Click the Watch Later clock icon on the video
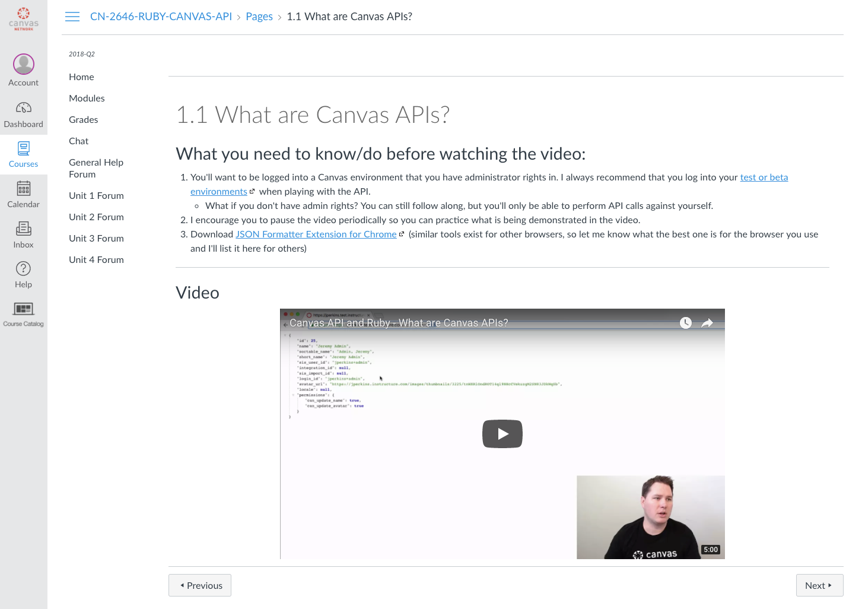Screen dimensions: 862x609 coord(685,322)
